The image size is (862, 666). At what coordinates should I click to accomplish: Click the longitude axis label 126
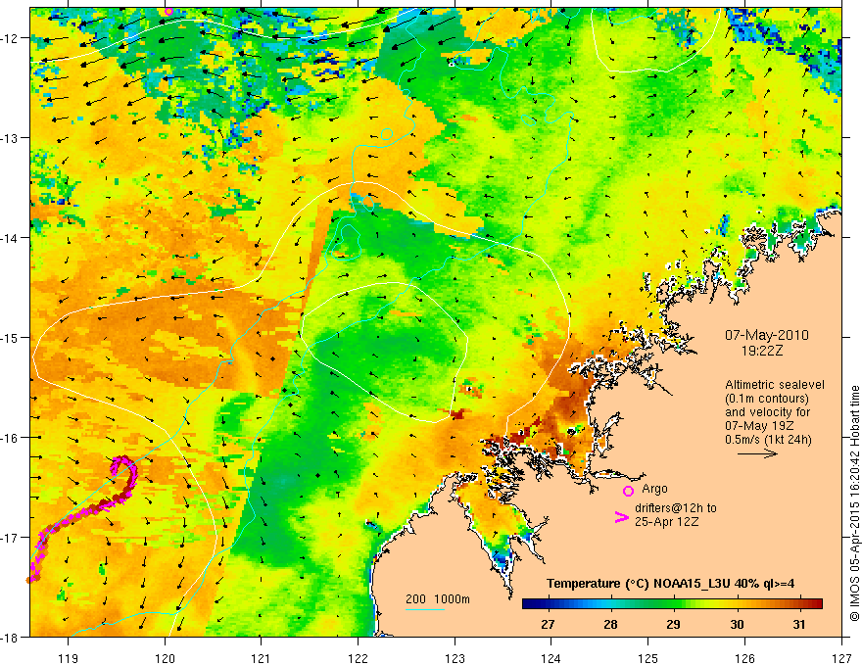[744, 658]
